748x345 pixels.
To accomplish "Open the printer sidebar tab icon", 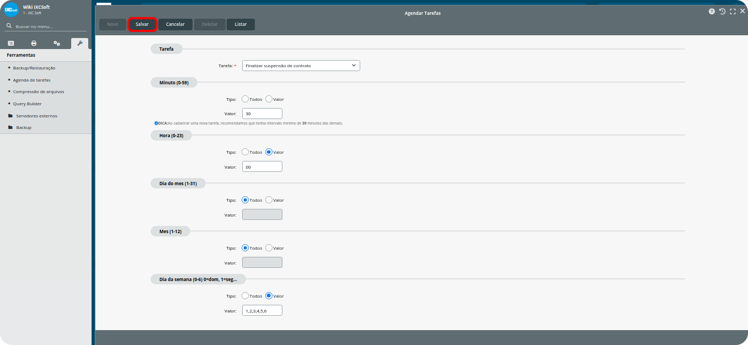I will 34,44.
